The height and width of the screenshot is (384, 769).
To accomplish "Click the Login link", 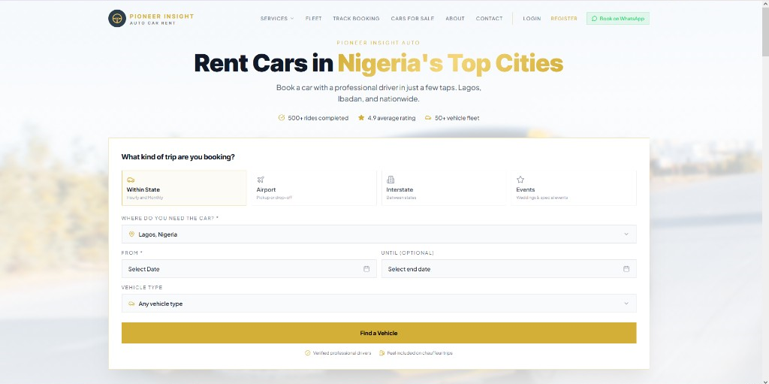I will (x=532, y=19).
